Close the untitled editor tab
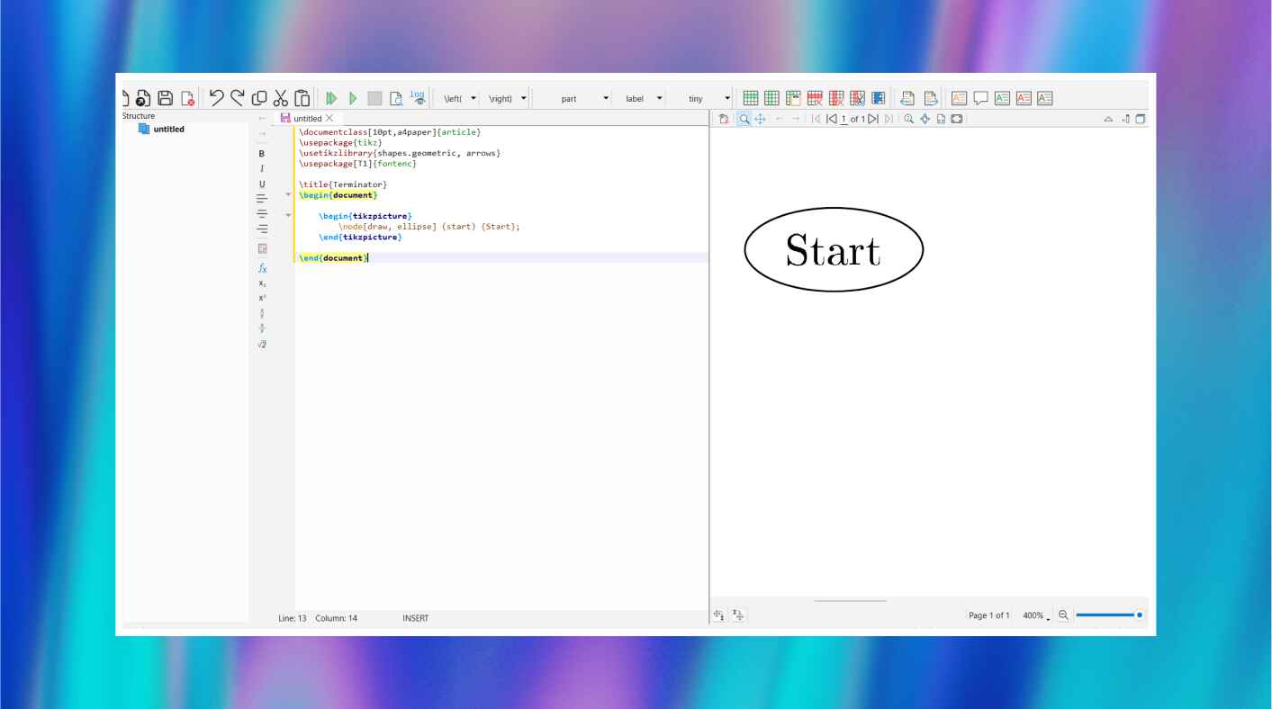The image size is (1272, 709). [x=329, y=118]
